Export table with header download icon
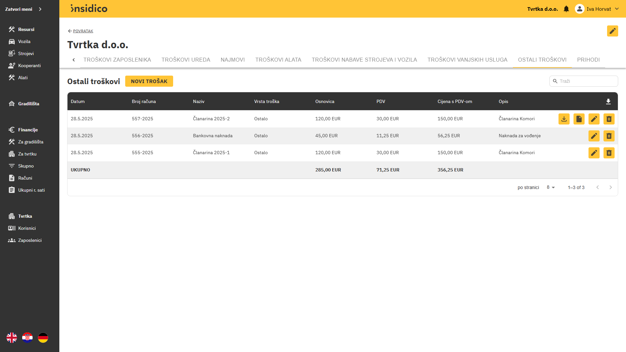 [608, 102]
